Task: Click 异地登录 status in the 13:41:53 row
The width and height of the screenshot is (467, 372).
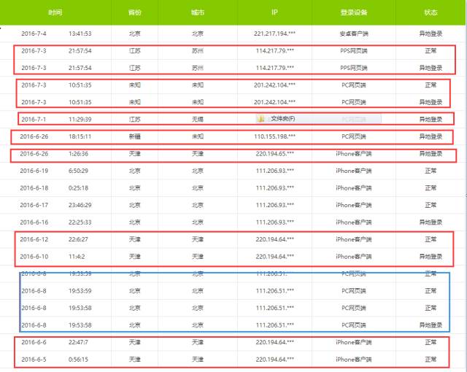Action: [x=431, y=34]
